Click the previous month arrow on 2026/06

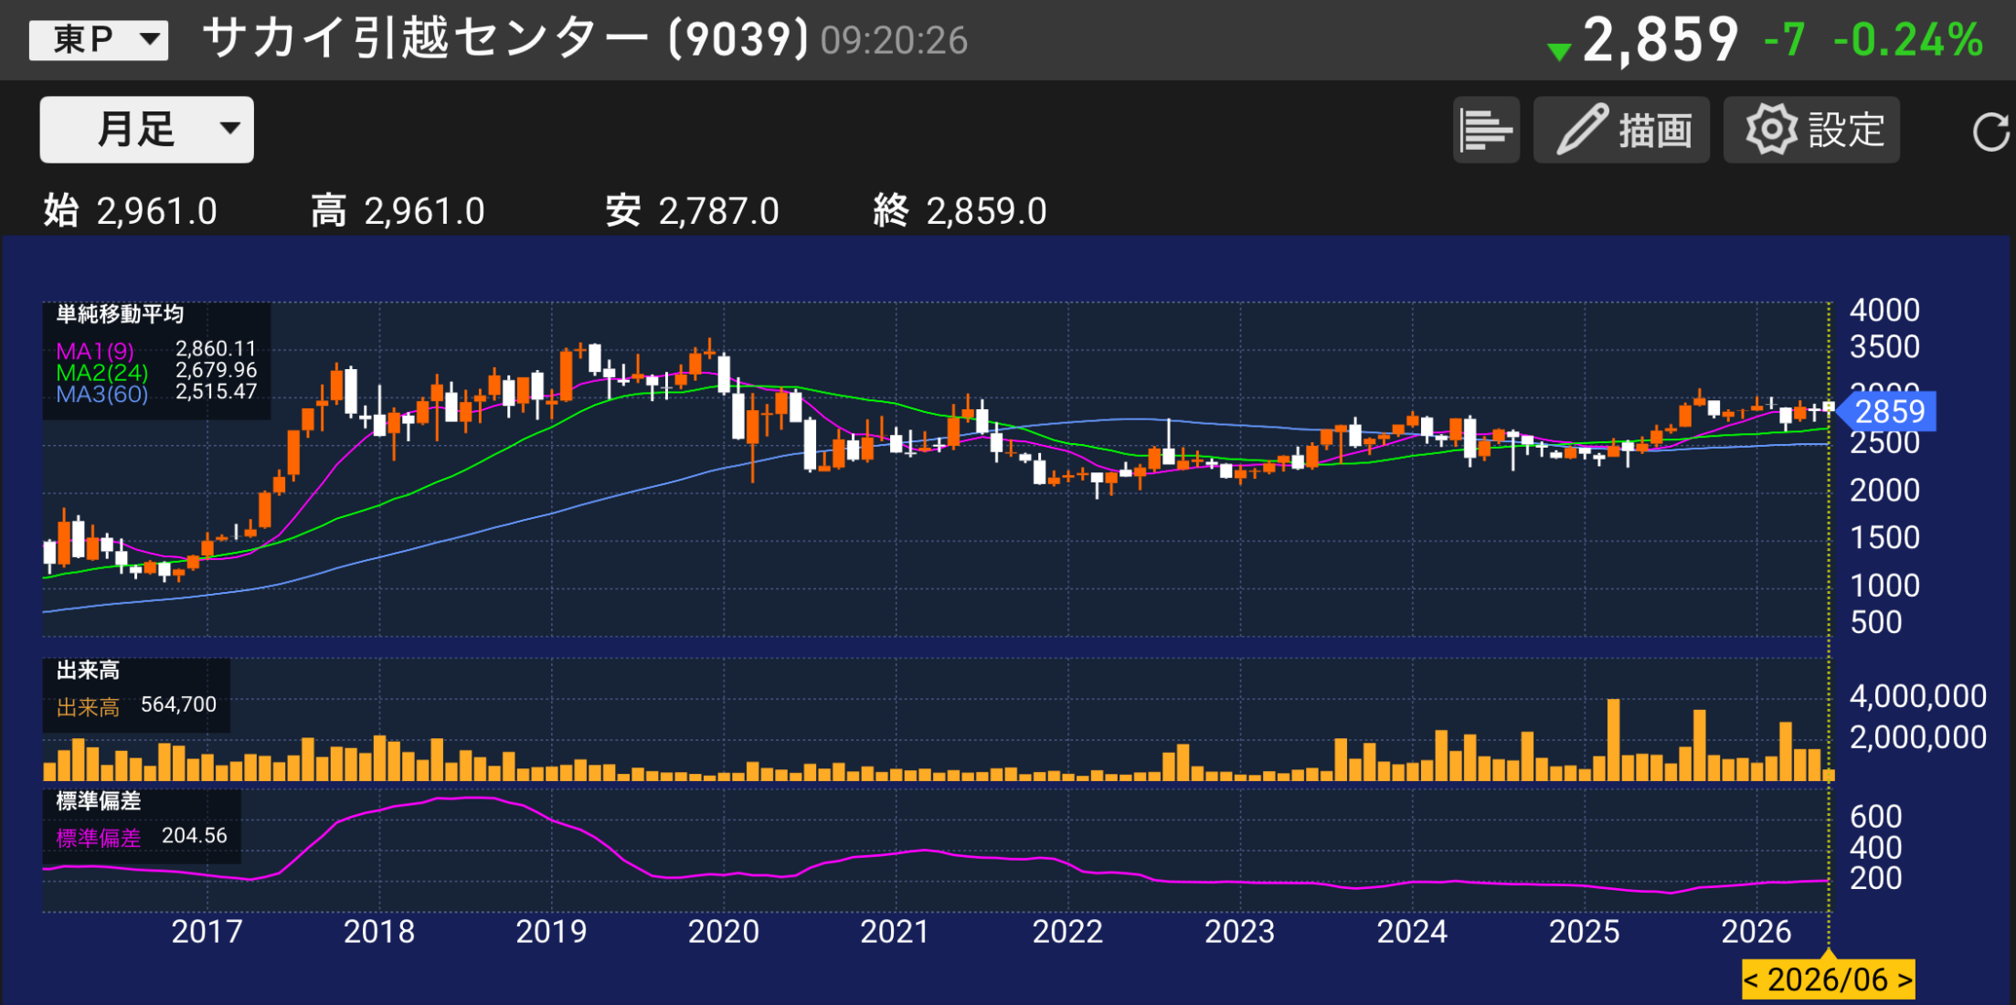tap(1752, 979)
